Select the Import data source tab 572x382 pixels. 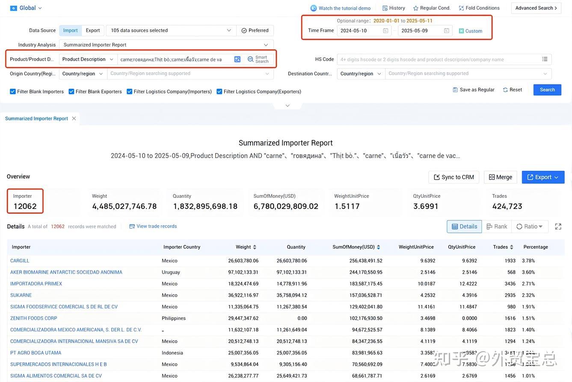(x=70, y=30)
